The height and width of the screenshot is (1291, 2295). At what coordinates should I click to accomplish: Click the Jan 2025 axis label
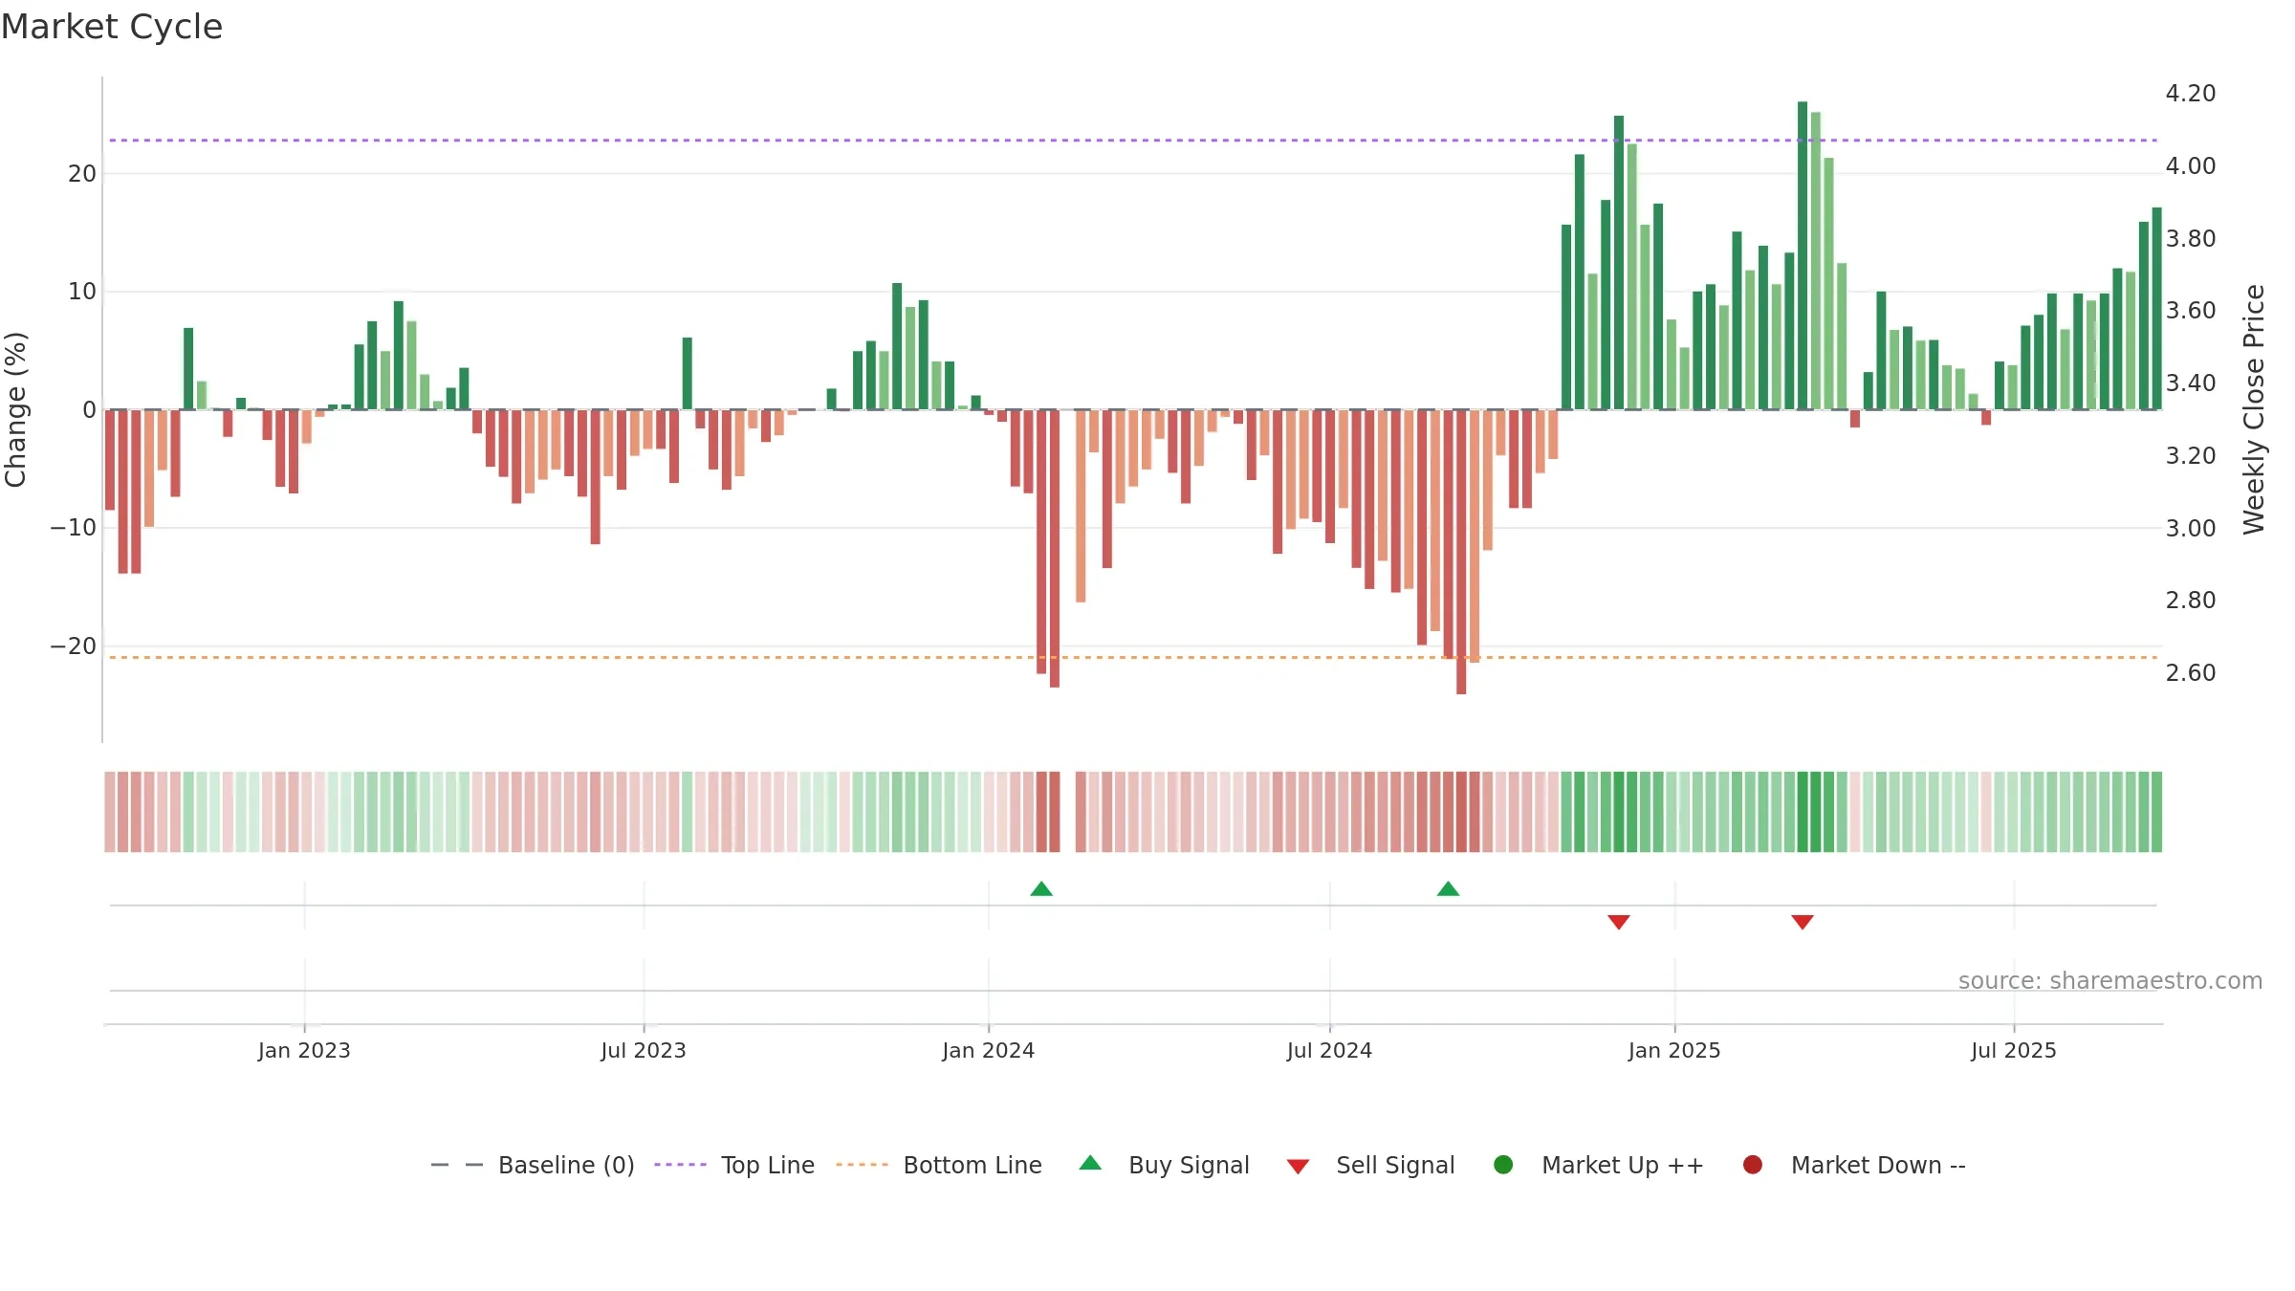[1674, 1051]
